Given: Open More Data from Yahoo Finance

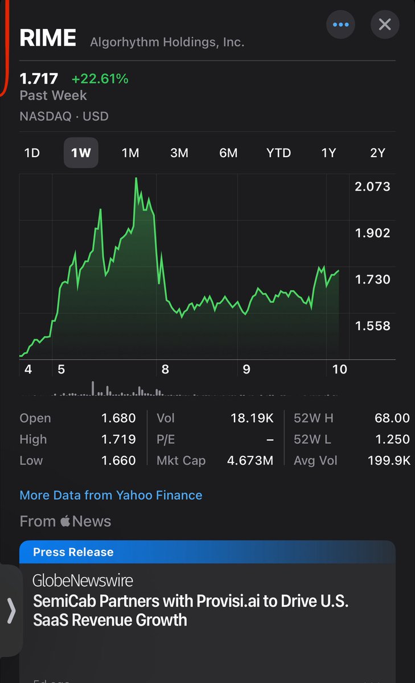Looking at the screenshot, I should coord(111,495).
